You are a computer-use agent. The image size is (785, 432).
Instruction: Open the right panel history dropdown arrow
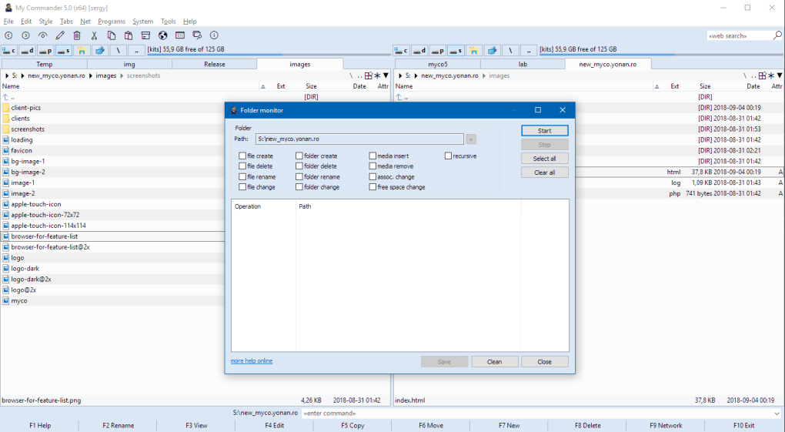780,75
